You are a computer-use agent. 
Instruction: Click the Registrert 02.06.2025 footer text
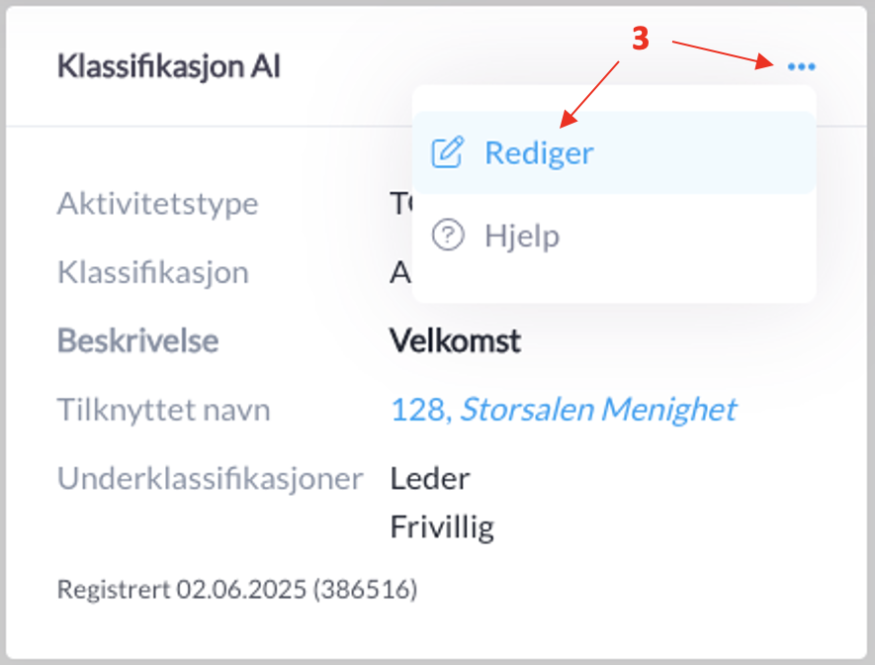click(237, 590)
